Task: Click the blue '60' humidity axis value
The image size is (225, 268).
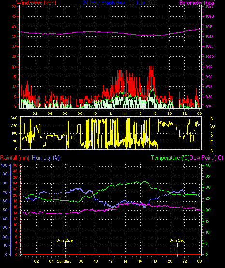Action: tap(5, 201)
